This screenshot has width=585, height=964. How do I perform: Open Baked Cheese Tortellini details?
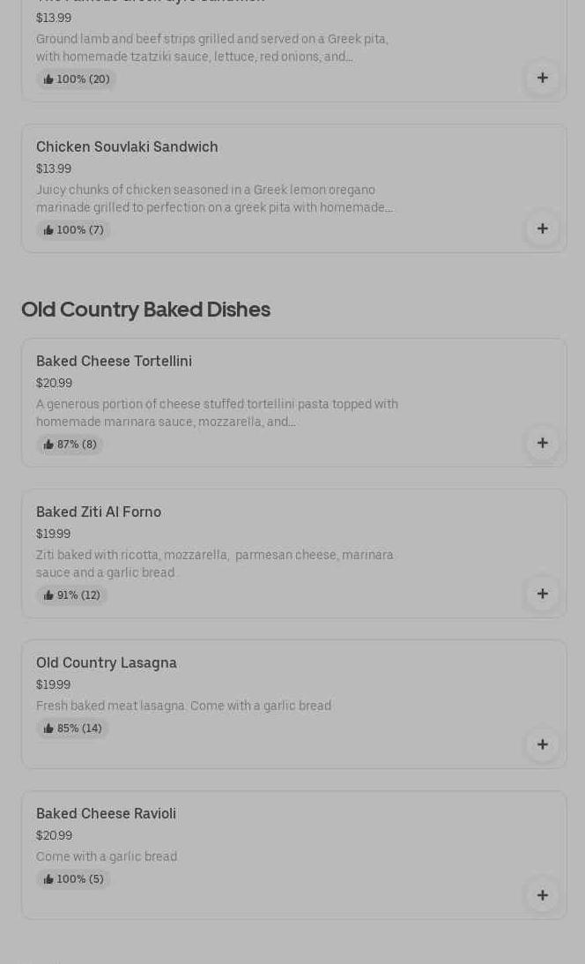114,362
